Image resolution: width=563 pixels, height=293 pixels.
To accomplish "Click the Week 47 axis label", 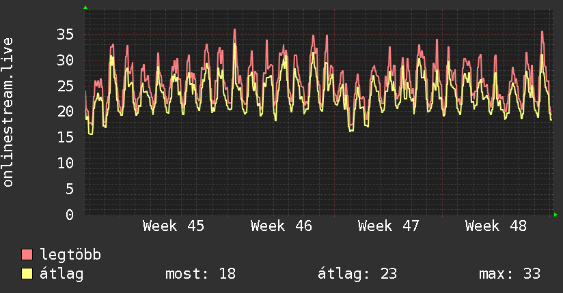I will 389,226.
